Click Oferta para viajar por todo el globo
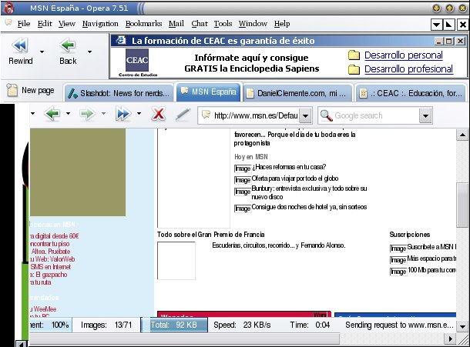Viewport: 470px width, 347px height. tap(295, 179)
